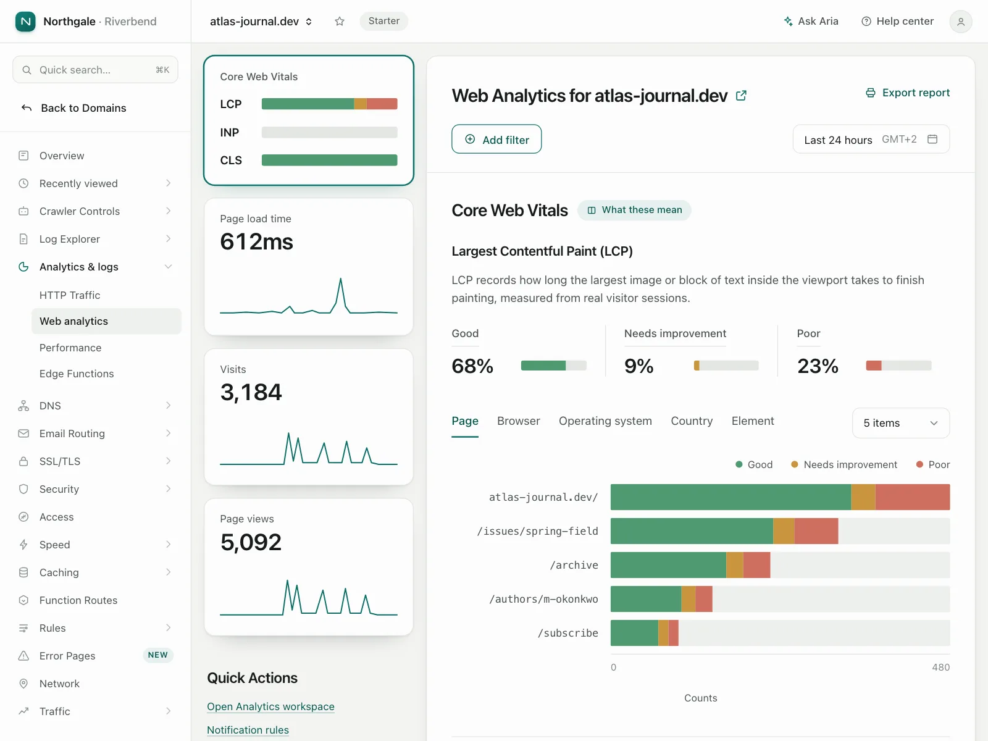Collapse the Analytics & logs section chevron
988x741 pixels.
(169, 267)
